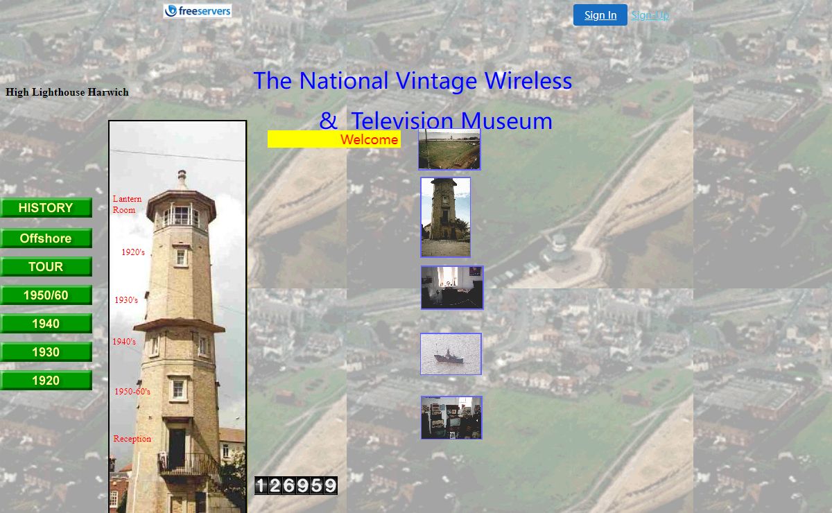Select the Reception label on lighthouse

click(132, 439)
